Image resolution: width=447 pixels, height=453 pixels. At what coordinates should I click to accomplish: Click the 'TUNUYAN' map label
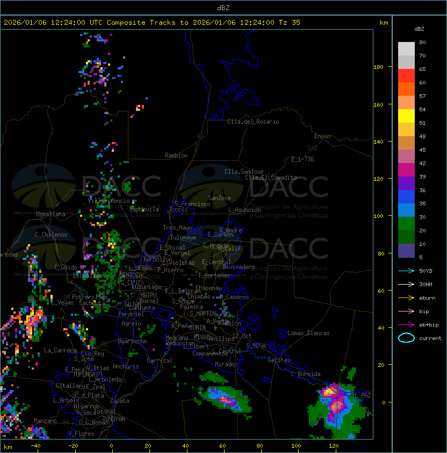point(114,419)
